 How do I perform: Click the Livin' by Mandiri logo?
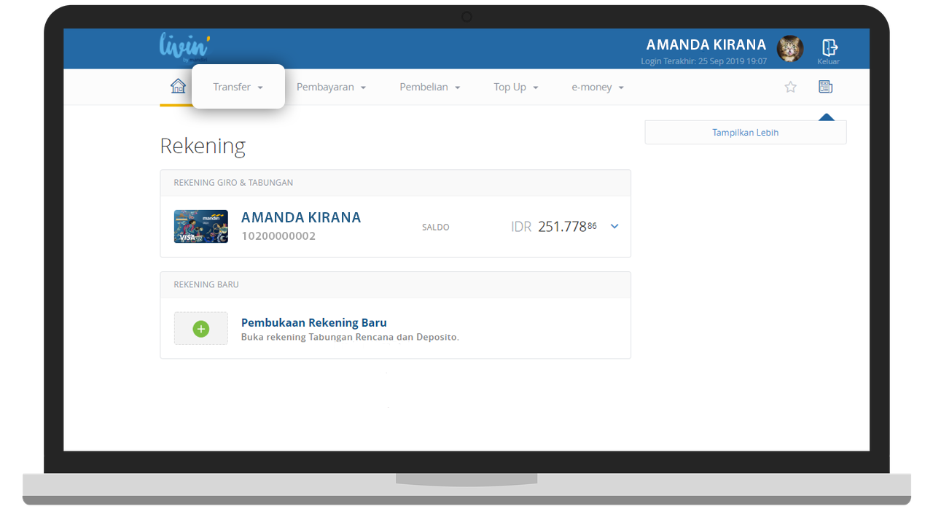pos(183,47)
